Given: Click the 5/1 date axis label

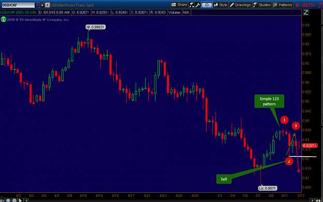Looking at the screenshot, I should [220, 195].
